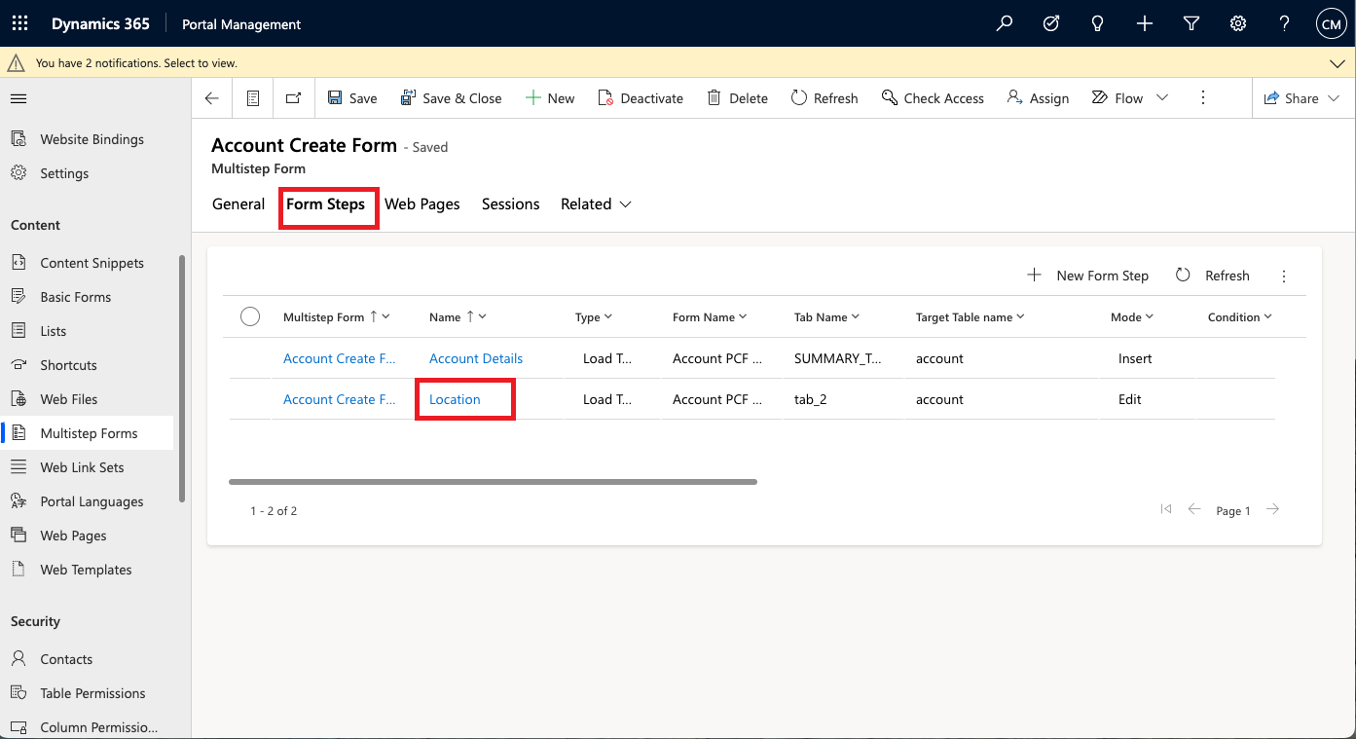The height and width of the screenshot is (739, 1356).
Task: Click Save & Close in command bar
Action: pyautogui.click(x=452, y=98)
